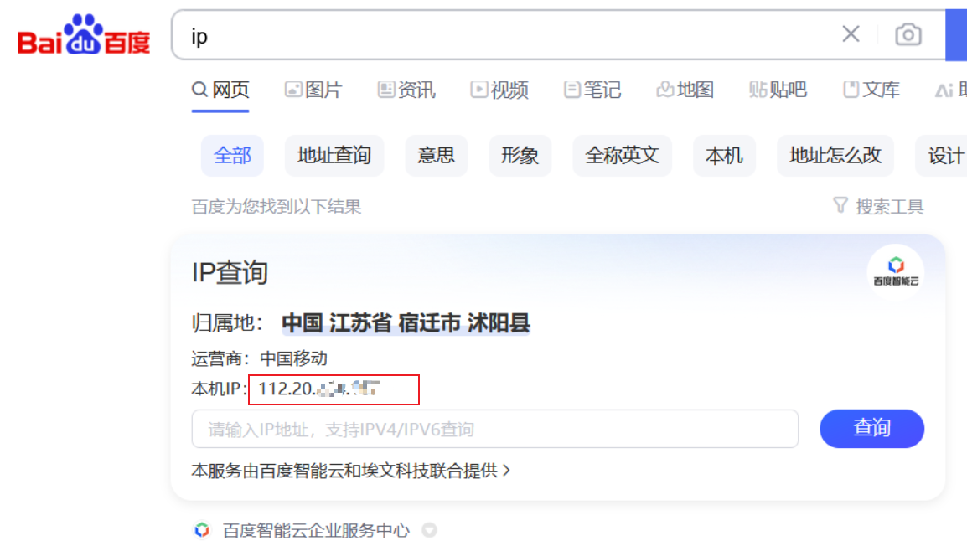The image size is (967, 541).
Task: Open 本服务由百度智能云和埃文科技联合提供 link
Action: (351, 471)
